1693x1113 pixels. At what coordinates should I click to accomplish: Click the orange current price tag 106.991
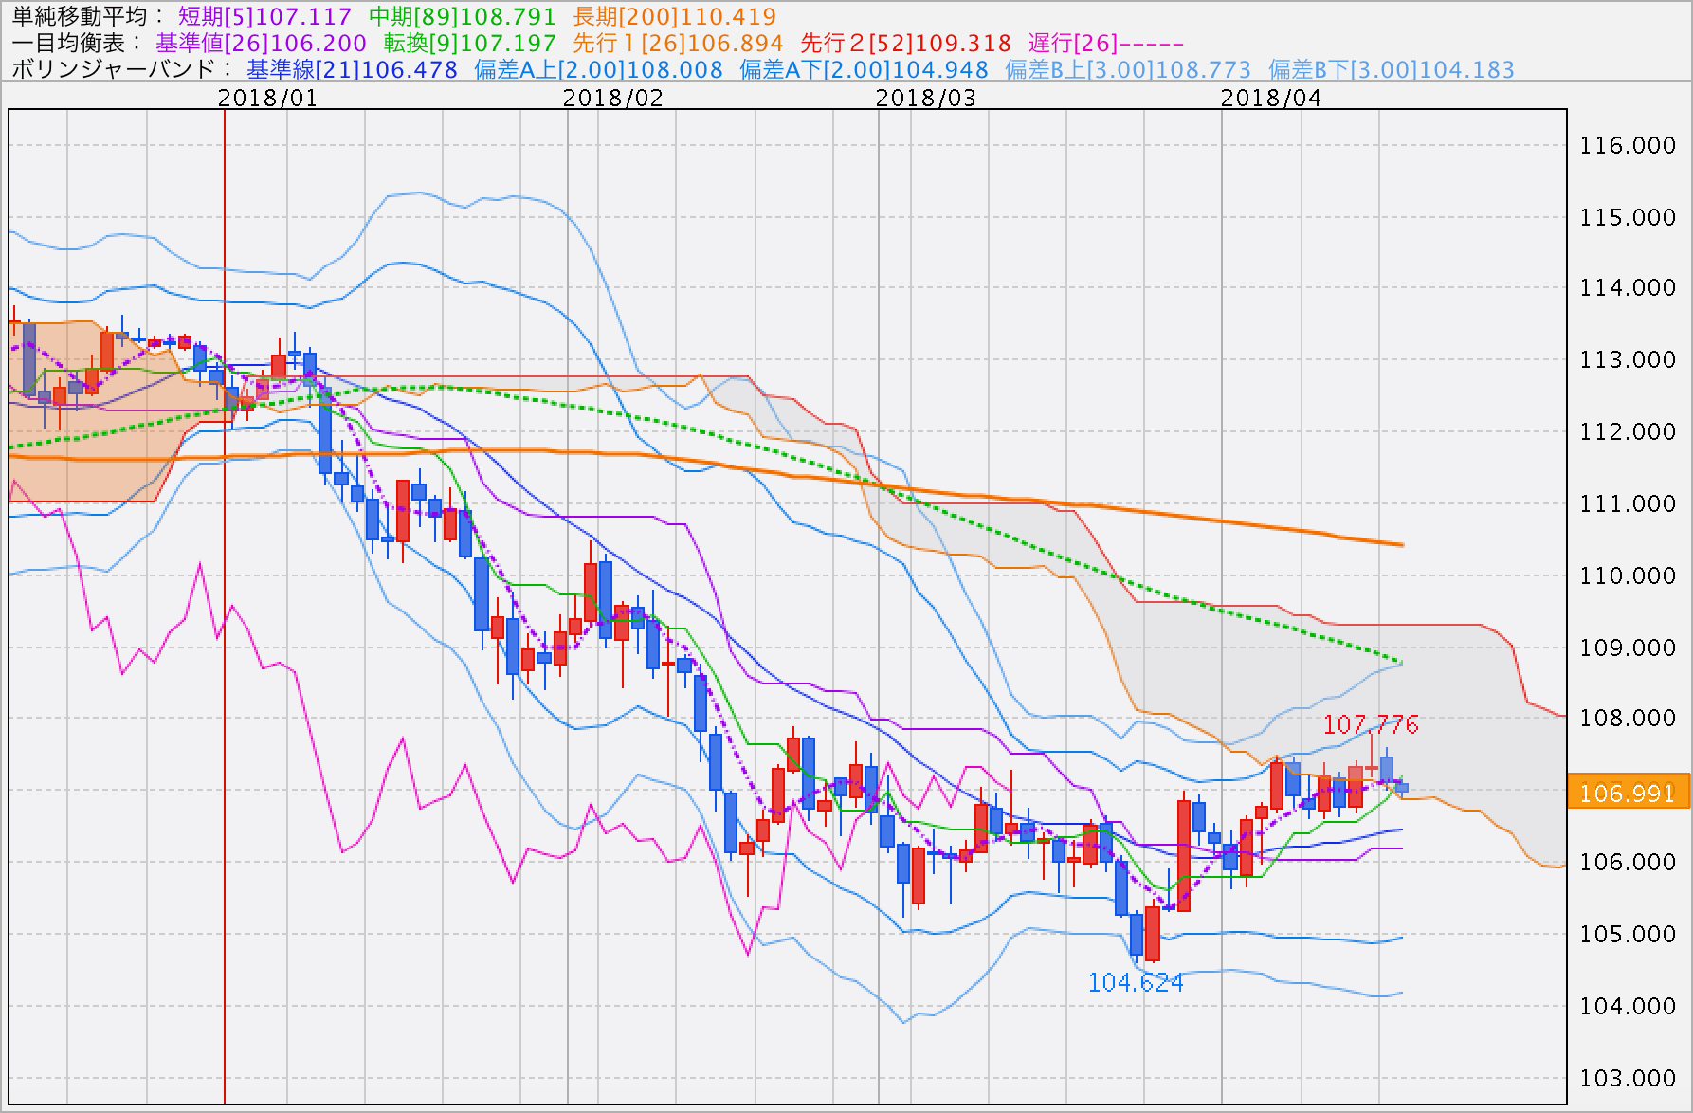1629,792
